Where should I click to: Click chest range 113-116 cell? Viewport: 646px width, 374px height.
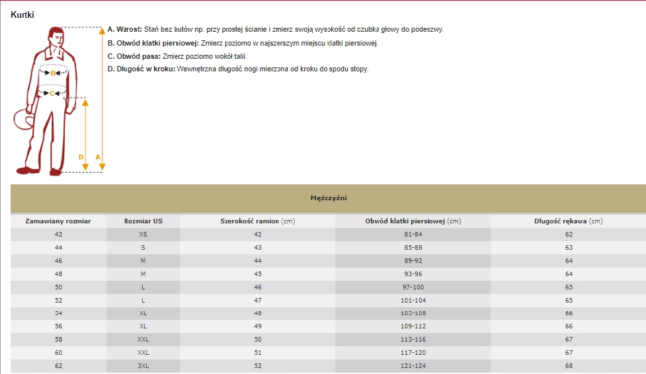[413, 340]
